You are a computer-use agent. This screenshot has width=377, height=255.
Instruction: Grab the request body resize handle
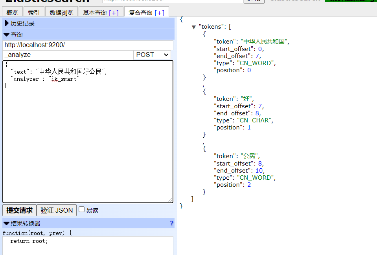point(170,200)
